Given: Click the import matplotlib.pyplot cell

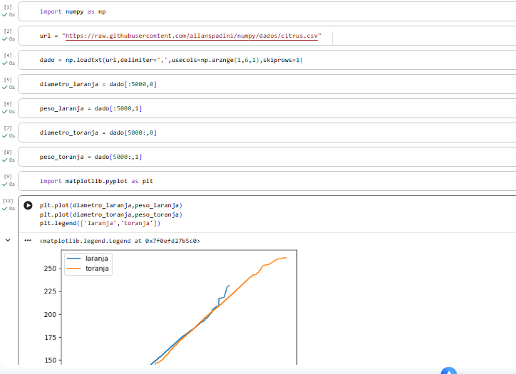Looking at the screenshot, I should coord(267,181).
